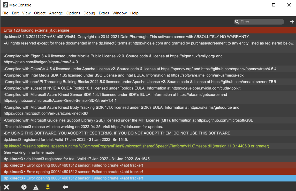The width and height of the screenshot is (296, 191).
Task: Select the bold dp.kinect3 registered for trial row
Action: 148,159
